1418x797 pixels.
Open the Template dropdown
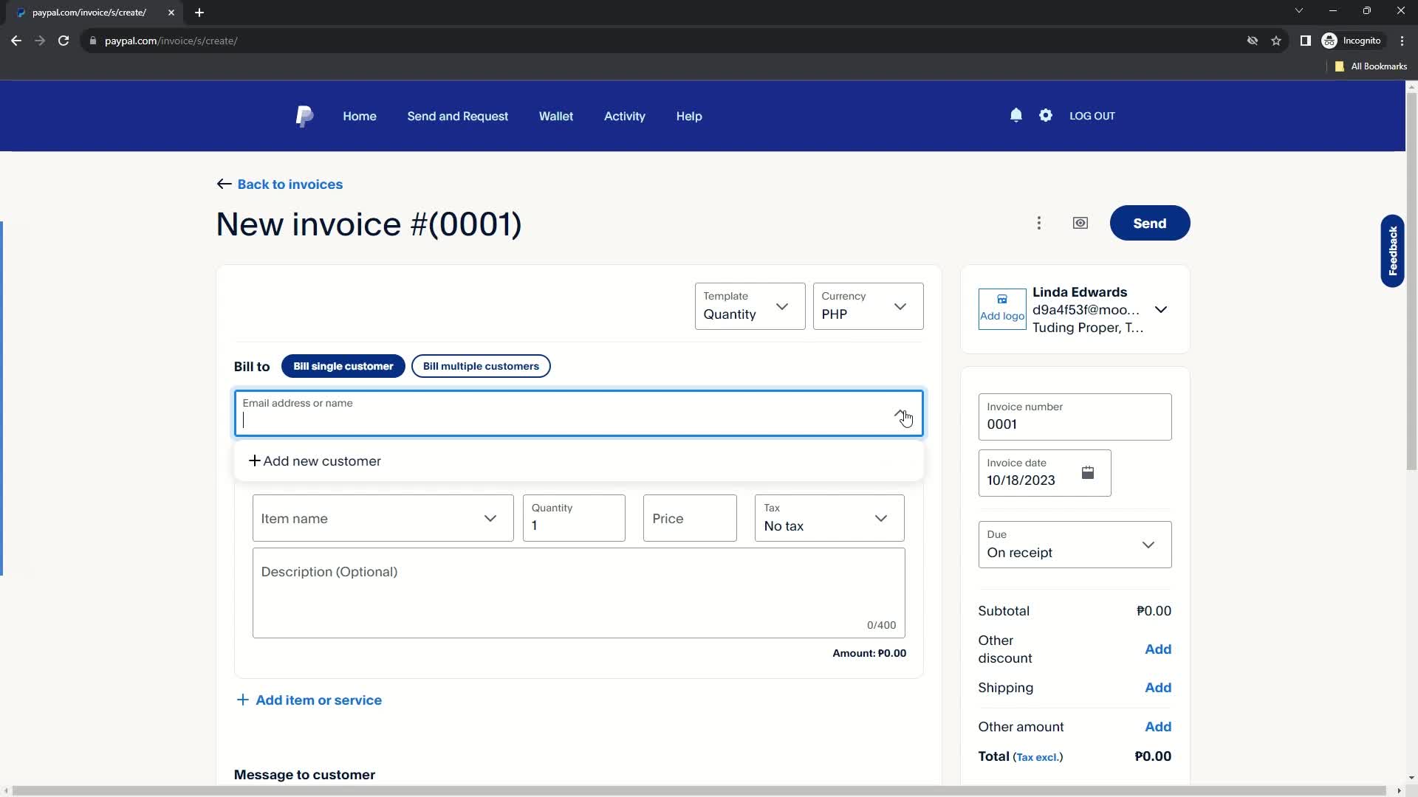tap(750, 306)
